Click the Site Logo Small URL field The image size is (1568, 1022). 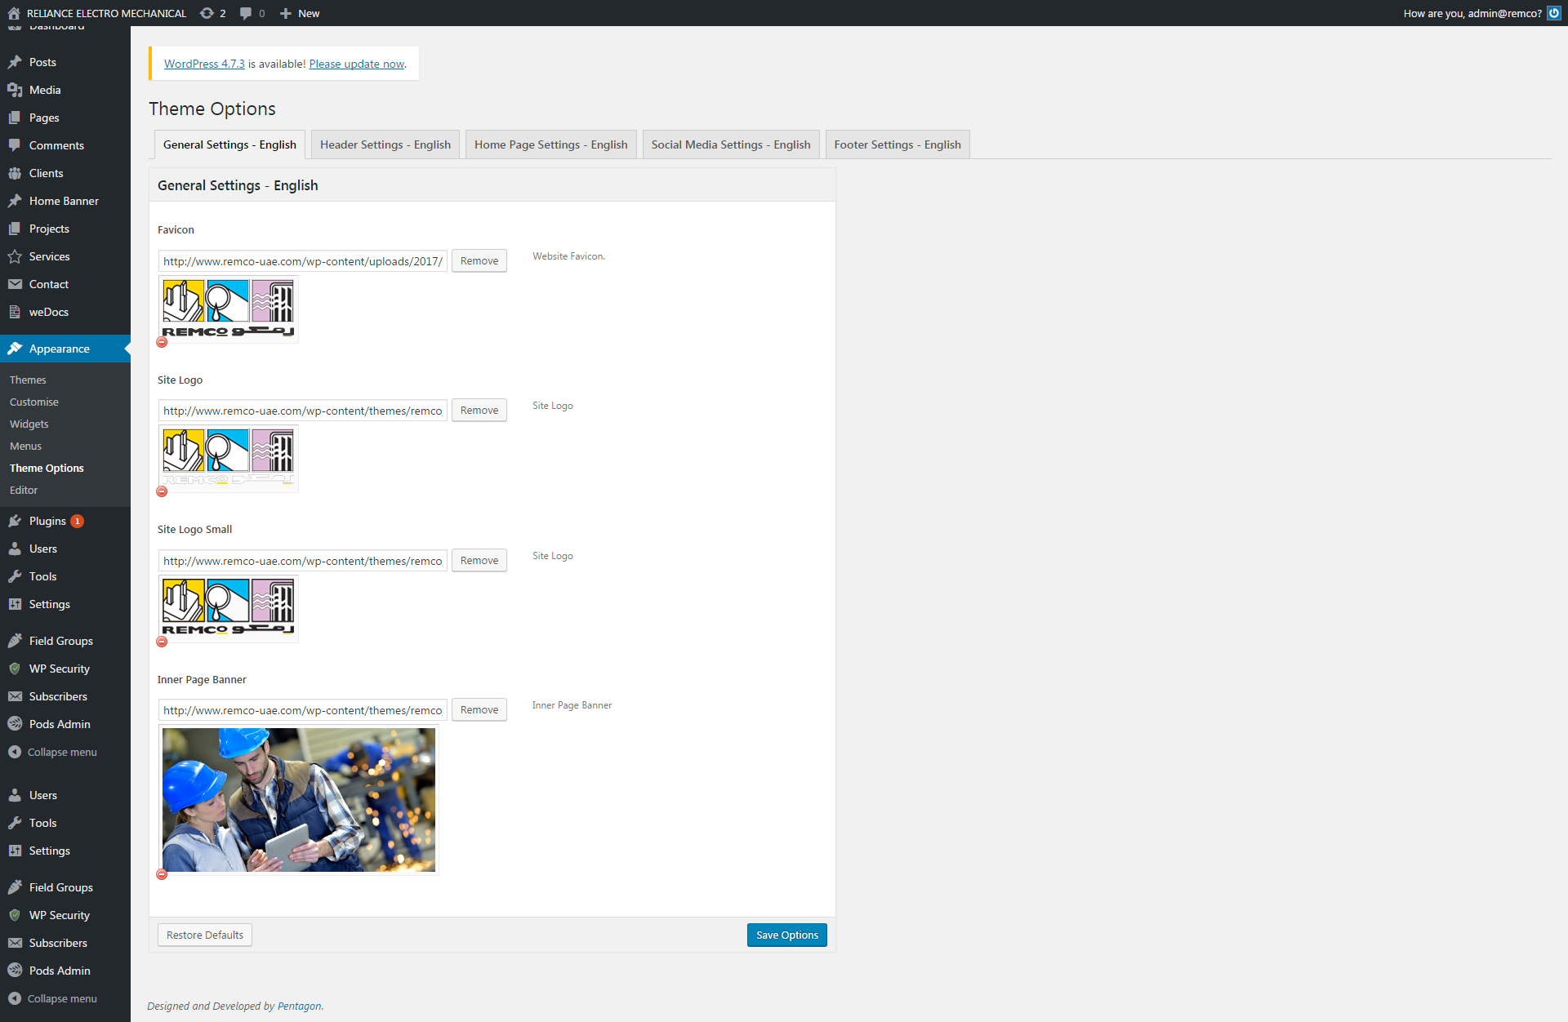click(x=303, y=561)
